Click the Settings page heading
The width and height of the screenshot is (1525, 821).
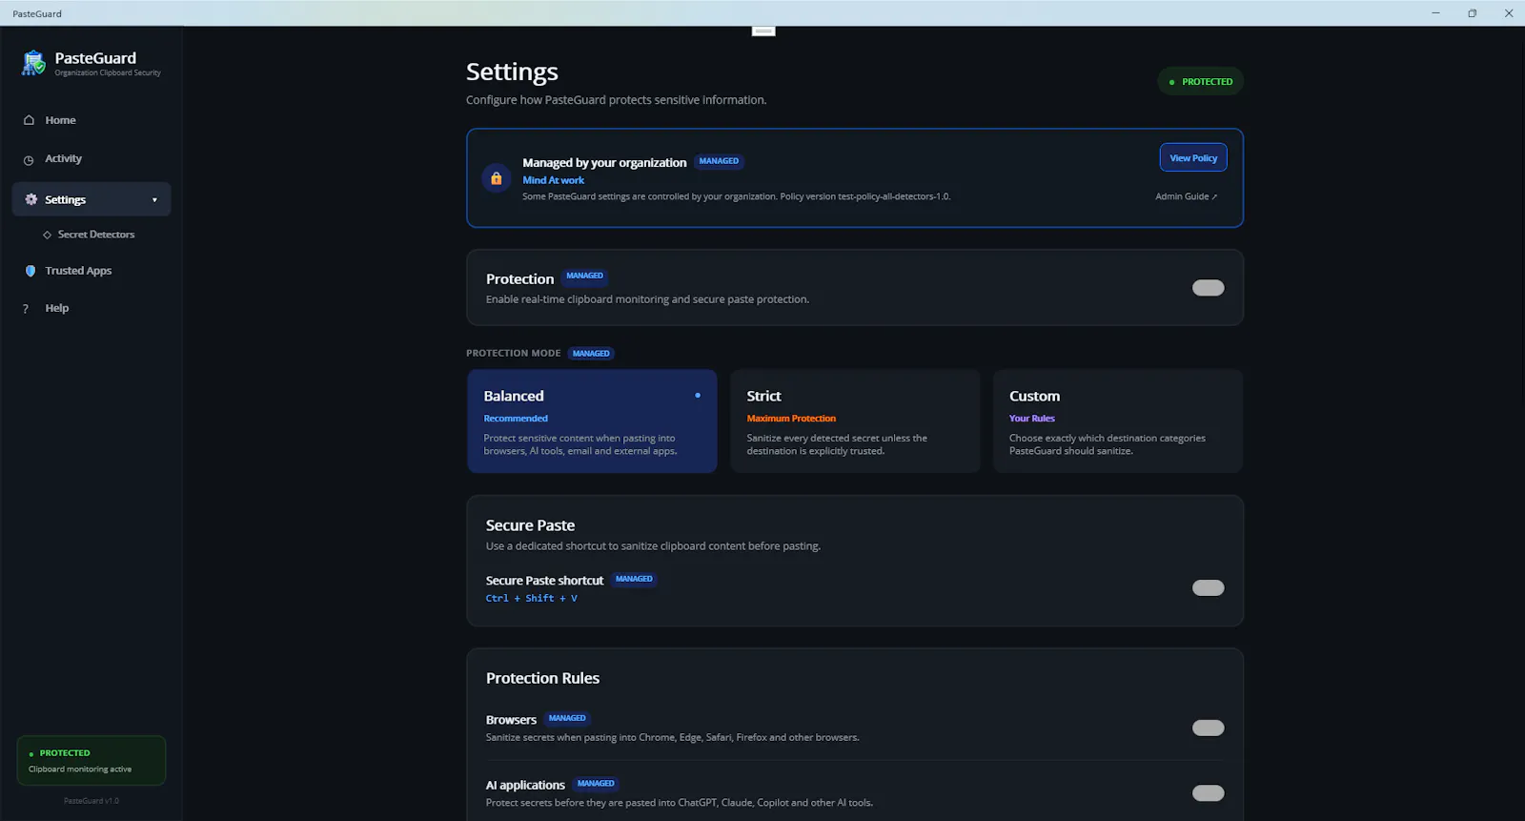(512, 72)
